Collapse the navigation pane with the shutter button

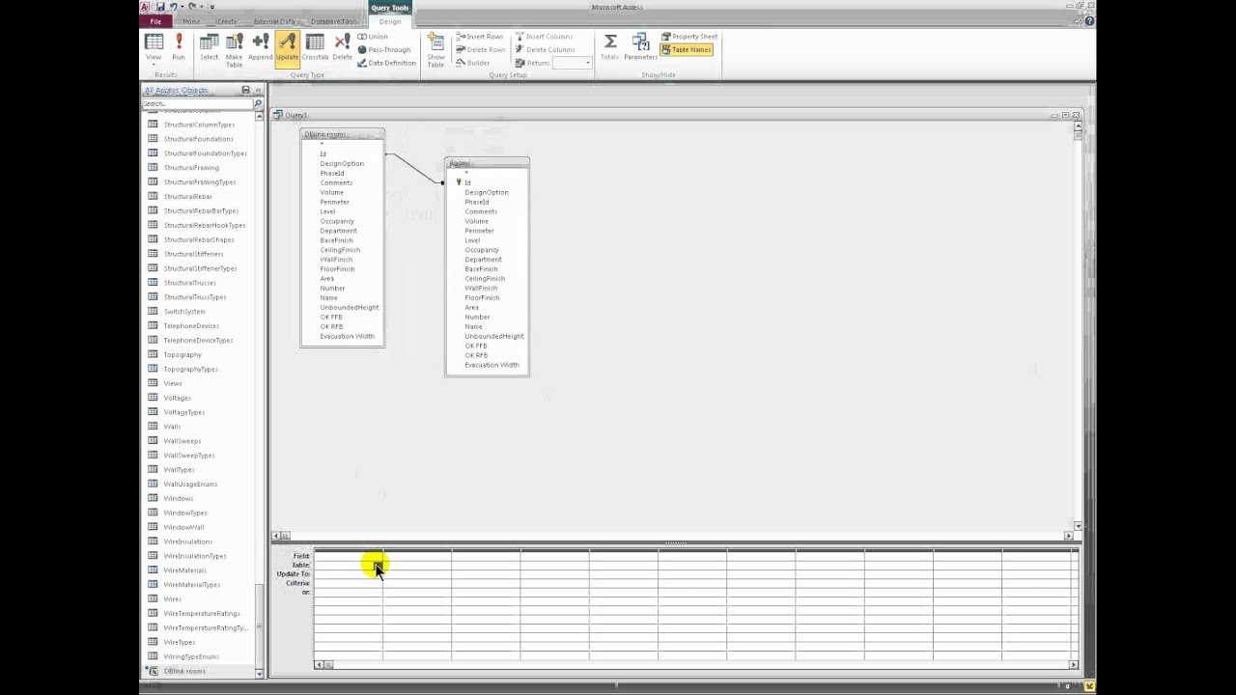click(258, 90)
